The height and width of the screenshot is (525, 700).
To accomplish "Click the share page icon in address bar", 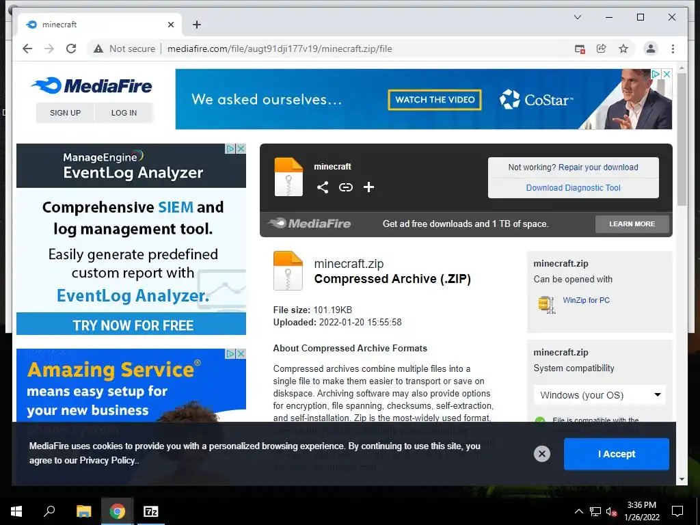I will pos(602,49).
